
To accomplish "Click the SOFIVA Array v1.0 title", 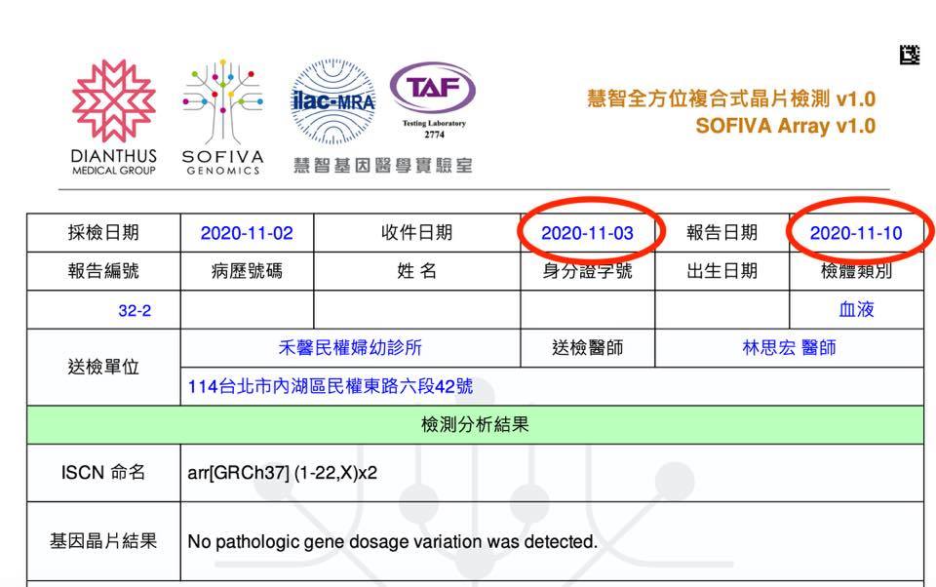I will click(x=785, y=126).
